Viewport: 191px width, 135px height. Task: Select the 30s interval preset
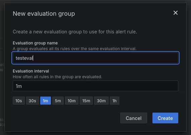tap(33, 101)
